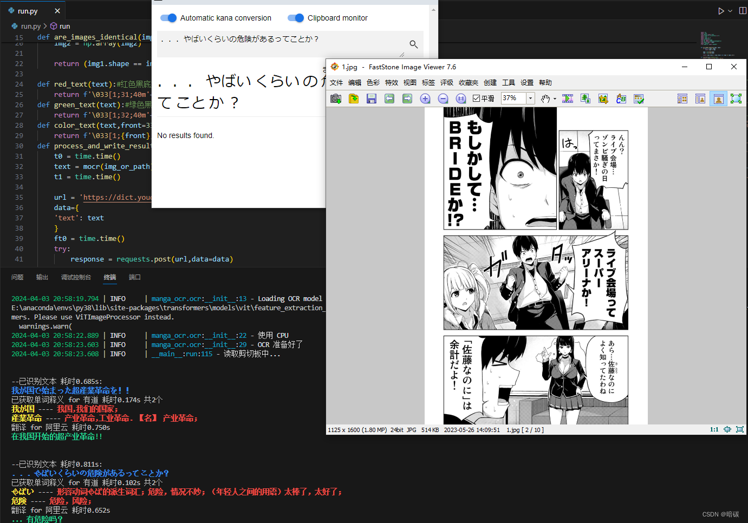Switch to the preview layout view icon
Viewport: 748px width, 523px height.
[700, 99]
